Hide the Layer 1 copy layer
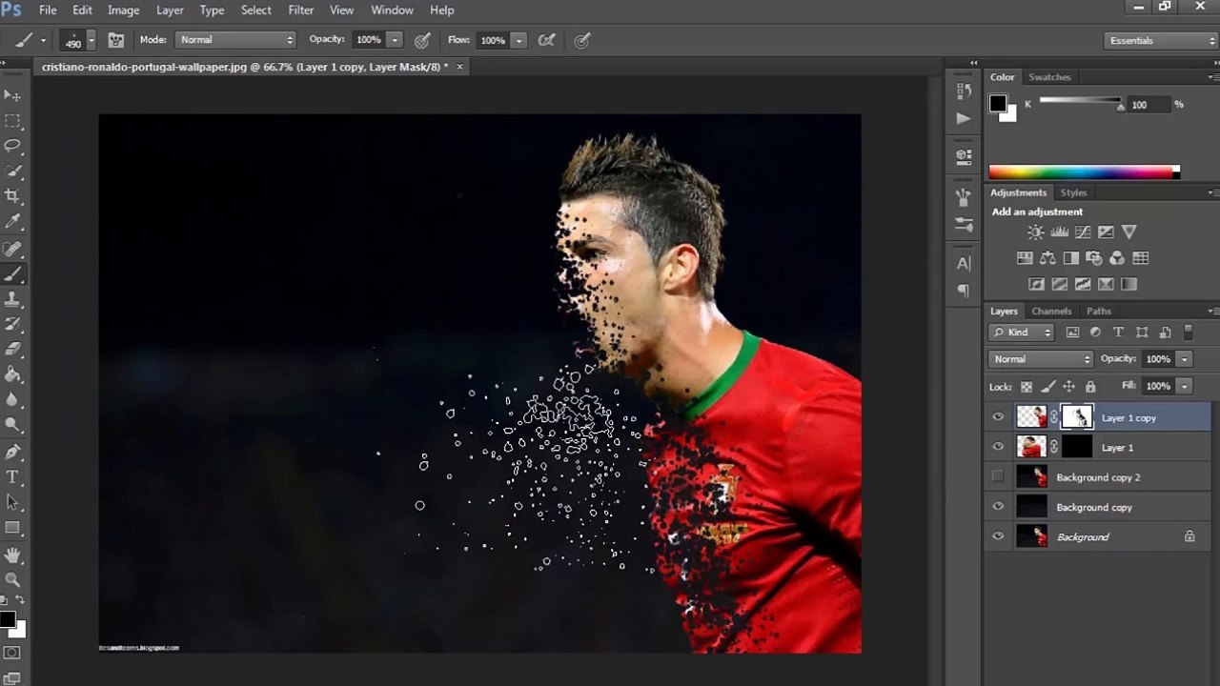The image size is (1220, 686). pyautogui.click(x=998, y=417)
